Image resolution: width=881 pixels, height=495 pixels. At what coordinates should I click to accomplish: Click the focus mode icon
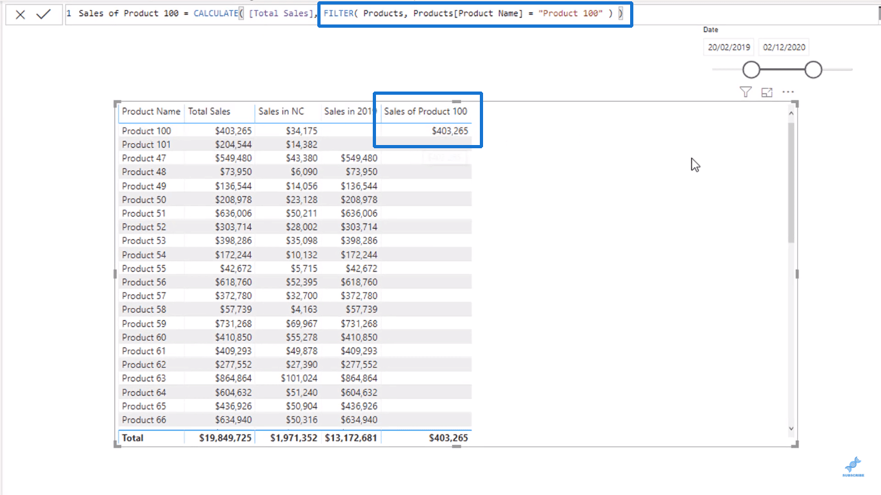point(767,92)
